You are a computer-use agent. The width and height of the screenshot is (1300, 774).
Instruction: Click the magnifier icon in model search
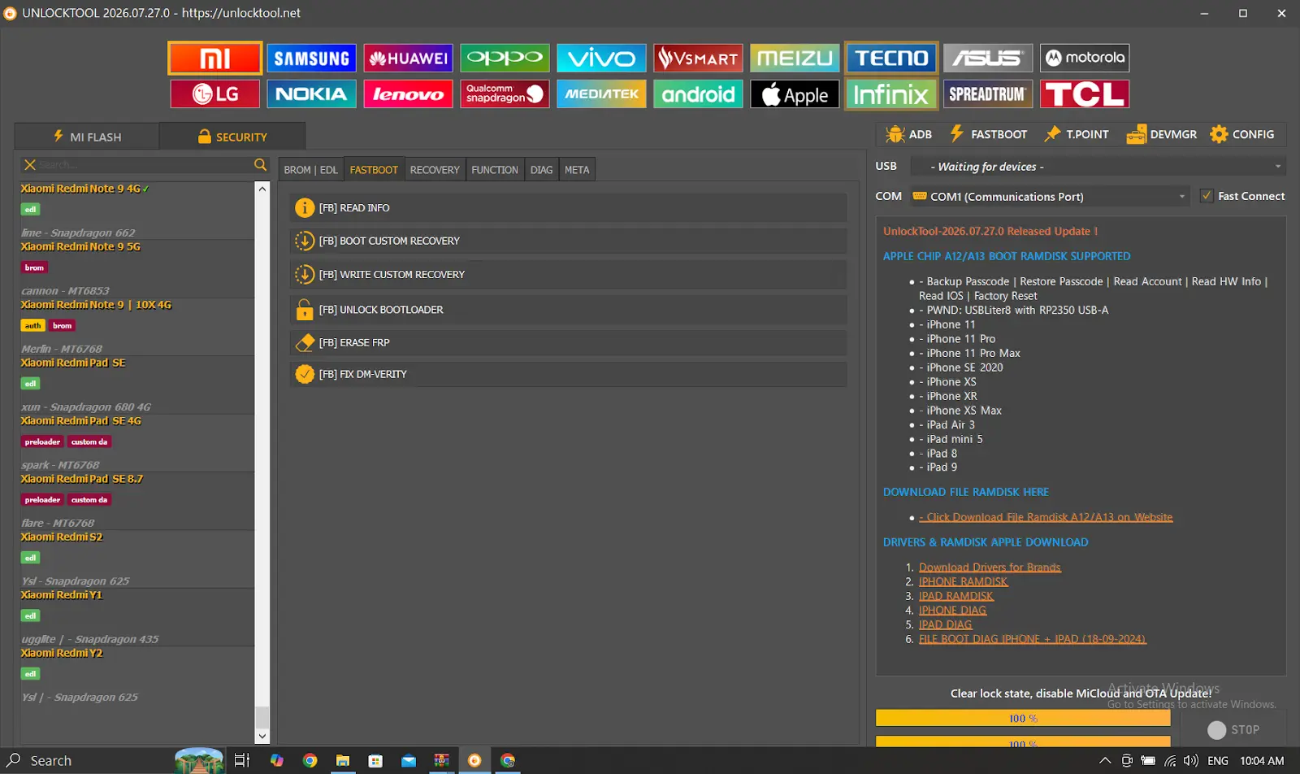pyautogui.click(x=260, y=165)
